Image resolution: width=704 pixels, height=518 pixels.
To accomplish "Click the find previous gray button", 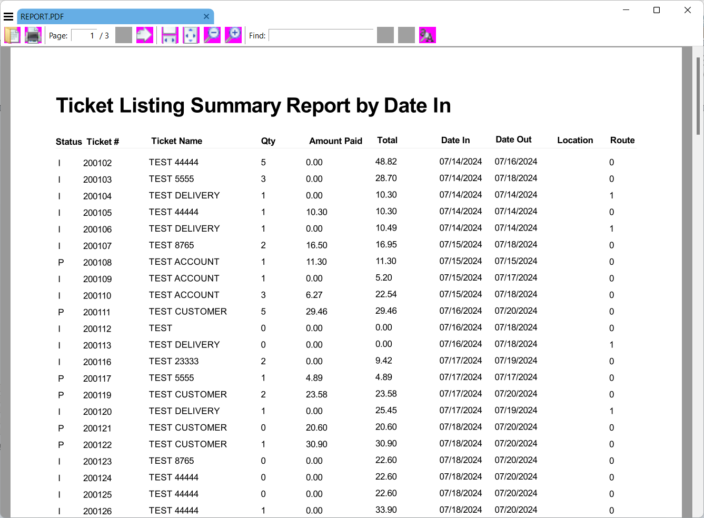I will coord(385,35).
